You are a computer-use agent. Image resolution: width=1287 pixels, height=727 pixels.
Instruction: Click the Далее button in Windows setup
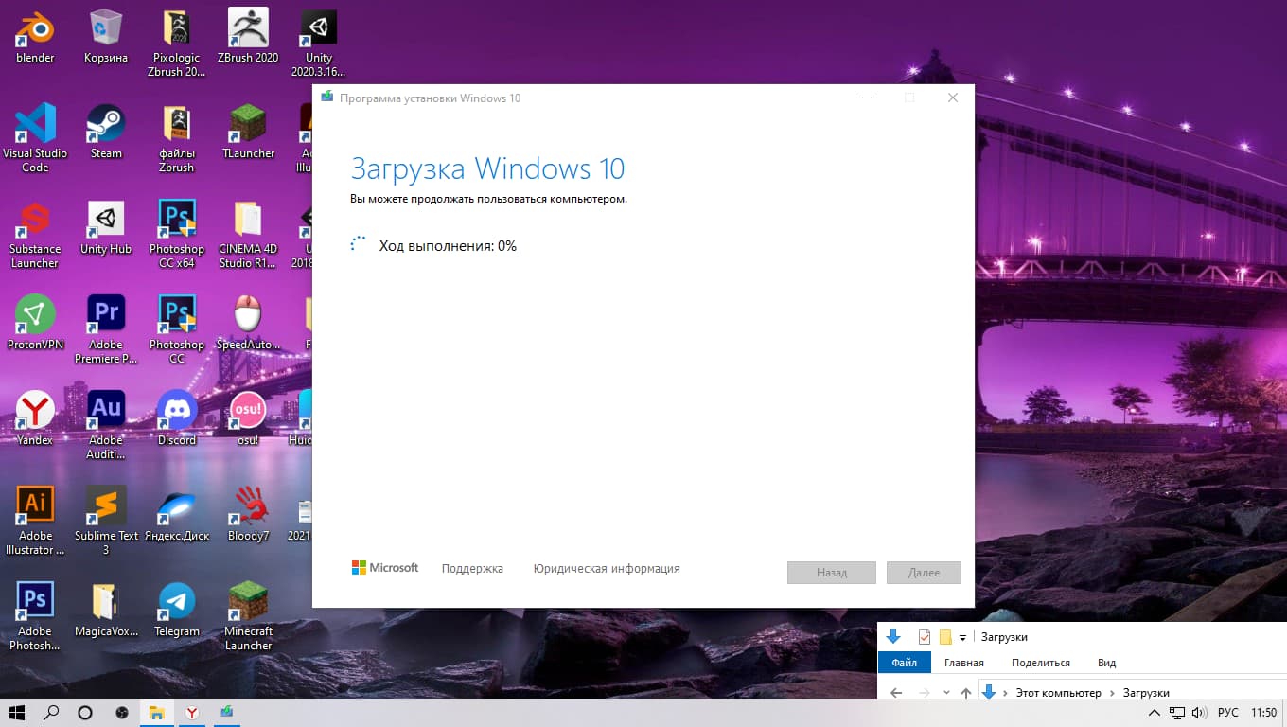[924, 573]
